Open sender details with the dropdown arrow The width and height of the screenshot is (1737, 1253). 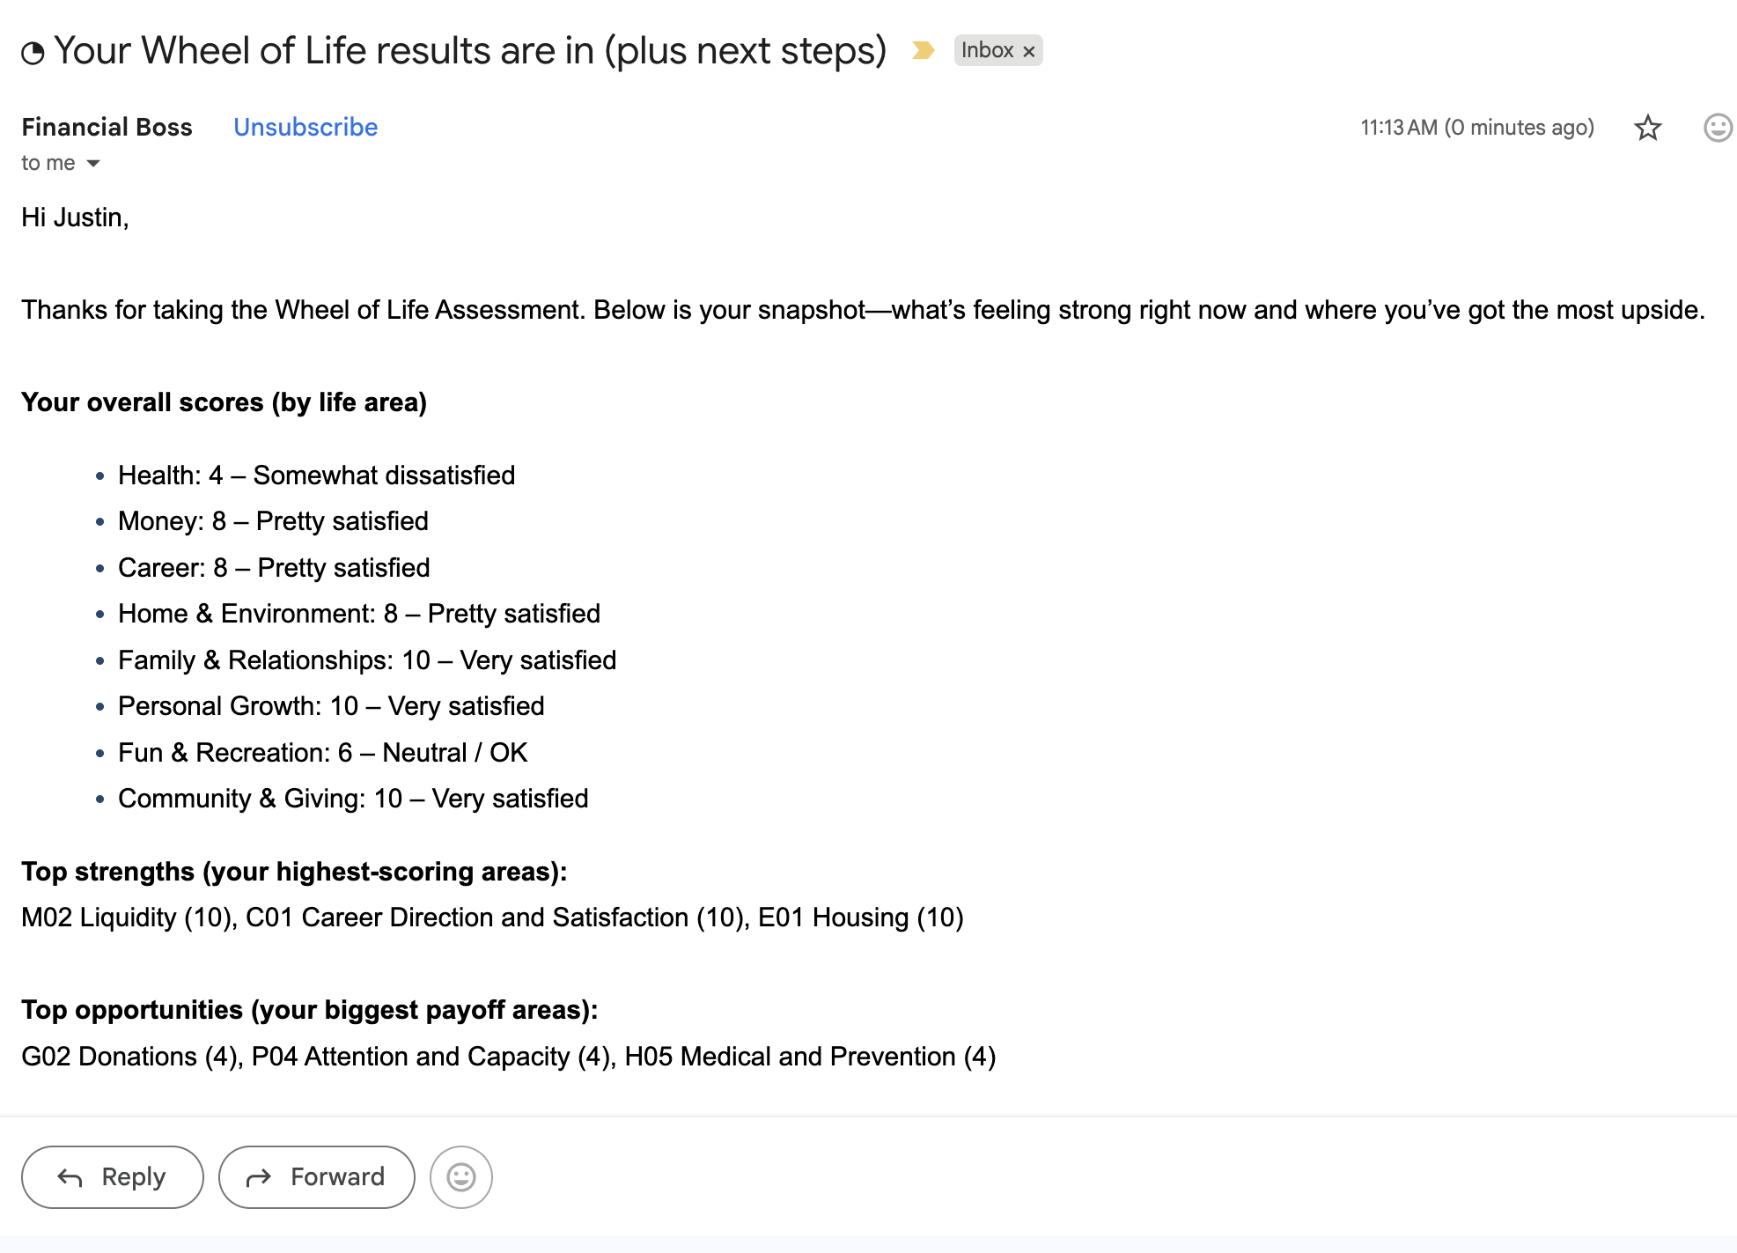click(x=92, y=162)
